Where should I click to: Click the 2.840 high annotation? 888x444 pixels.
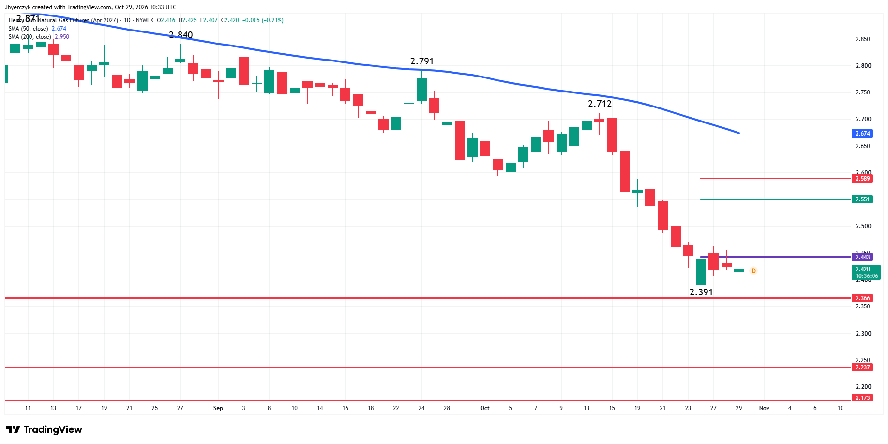click(x=181, y=35)
